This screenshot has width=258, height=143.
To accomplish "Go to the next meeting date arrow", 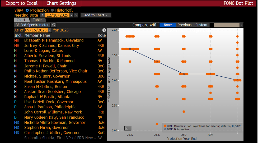I will (76, 15).
